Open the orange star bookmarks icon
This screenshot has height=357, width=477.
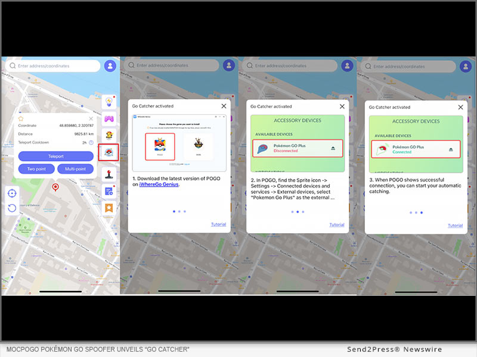109,208
